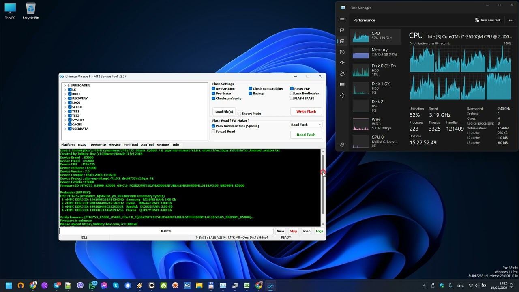The width and height of the screenshot is (519, 292).
Task: Open Messenger from the taskbar
Action: (x=104, y=286)
